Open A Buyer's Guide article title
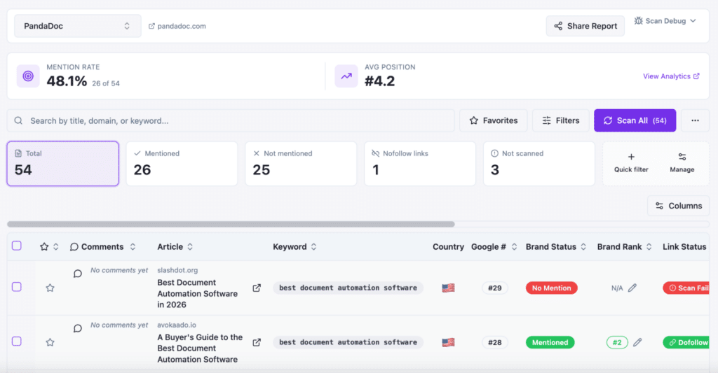This screenshot has width=718, height=373. tap(200, 349)
